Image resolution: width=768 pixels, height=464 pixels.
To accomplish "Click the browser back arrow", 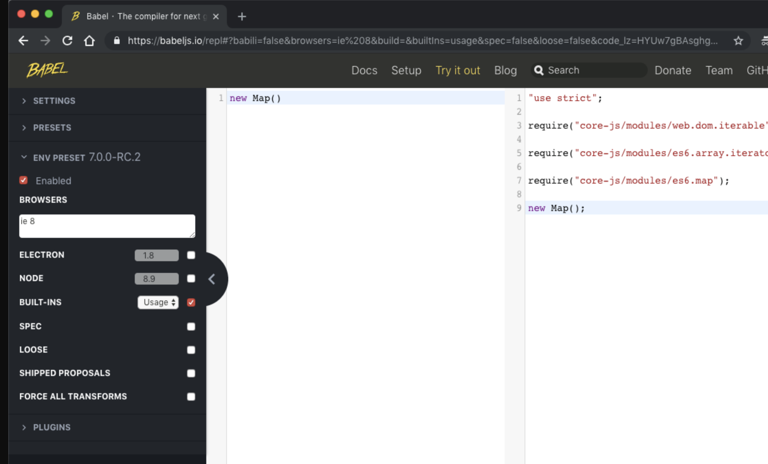I will pyautogui.click(x=23, y=41).
